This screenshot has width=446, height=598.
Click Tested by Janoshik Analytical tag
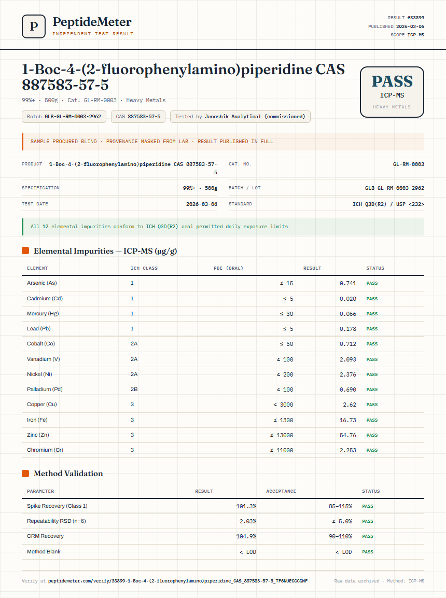[x=240, y=117]
